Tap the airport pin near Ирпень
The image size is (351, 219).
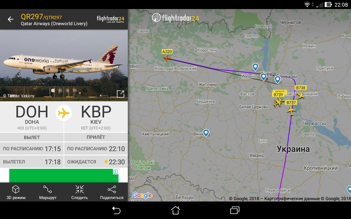(x=255, y=67)
